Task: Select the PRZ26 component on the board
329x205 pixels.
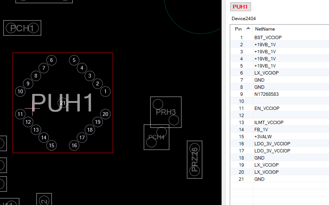Action: point(194,160)
